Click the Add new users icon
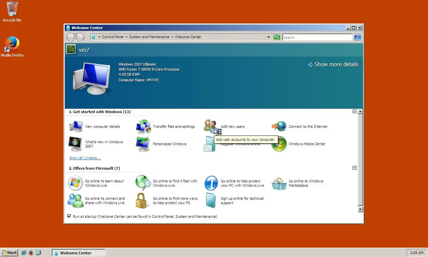 pos(211,126)
